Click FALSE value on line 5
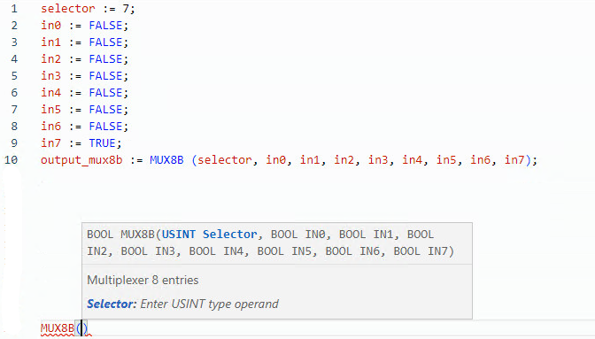 pyautogui.click(x=105, y=76)
